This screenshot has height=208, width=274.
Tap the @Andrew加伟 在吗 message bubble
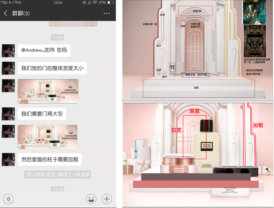44,50
